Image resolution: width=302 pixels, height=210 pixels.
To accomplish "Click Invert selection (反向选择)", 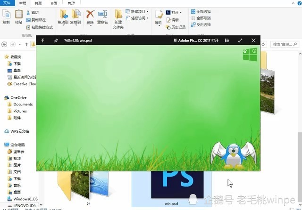I will (201, 24).
